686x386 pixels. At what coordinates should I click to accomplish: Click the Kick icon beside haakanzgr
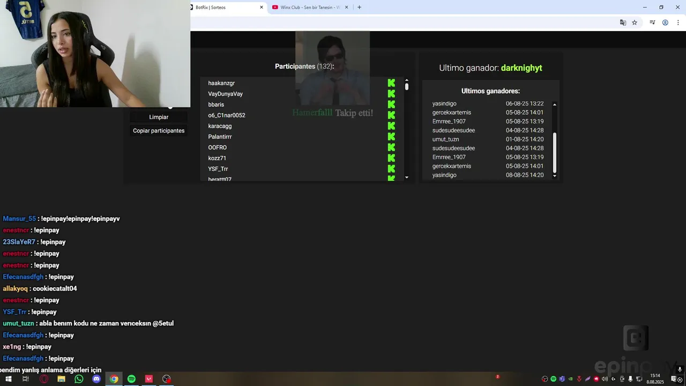tap(391, 83)
